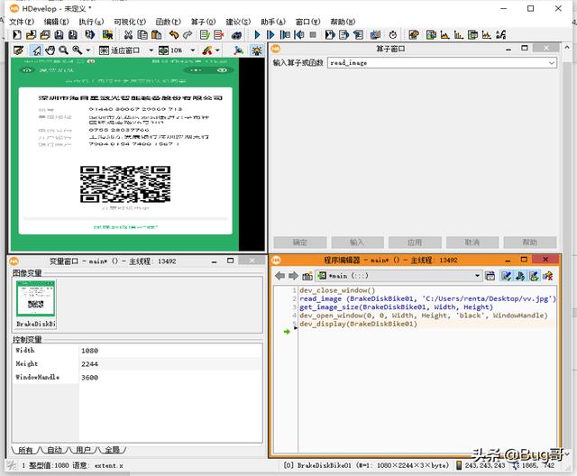Go forward in program editor history

tap(293, 276)
